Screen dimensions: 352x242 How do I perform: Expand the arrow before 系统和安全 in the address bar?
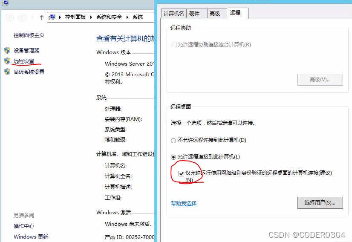coord(91,17)
